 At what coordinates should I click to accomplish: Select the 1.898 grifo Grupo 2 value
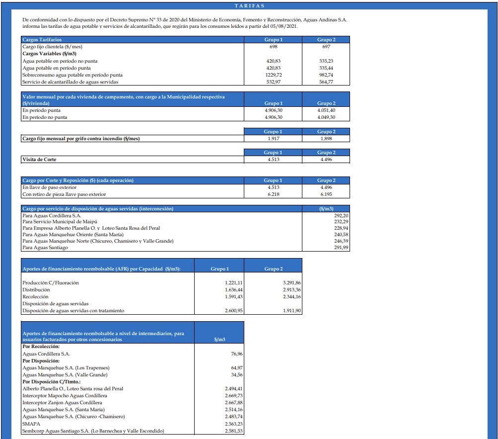pyautogui.click(x=326, y=139)
